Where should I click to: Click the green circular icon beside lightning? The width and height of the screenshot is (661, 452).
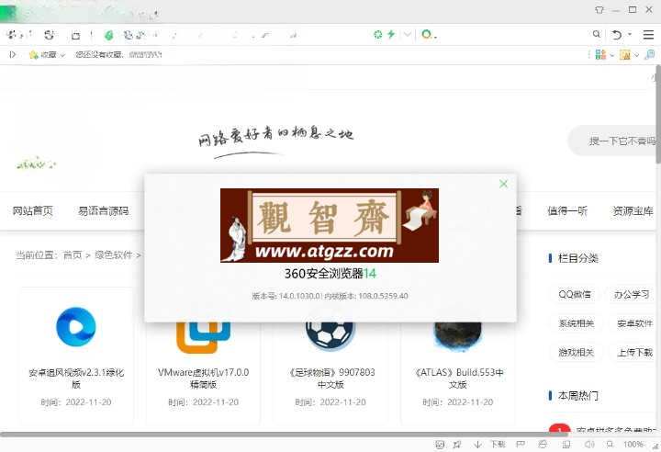[x=377, y=34]
